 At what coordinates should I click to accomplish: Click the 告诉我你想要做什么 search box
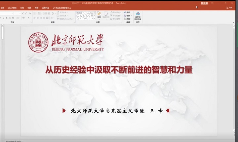tap(63, 8)
